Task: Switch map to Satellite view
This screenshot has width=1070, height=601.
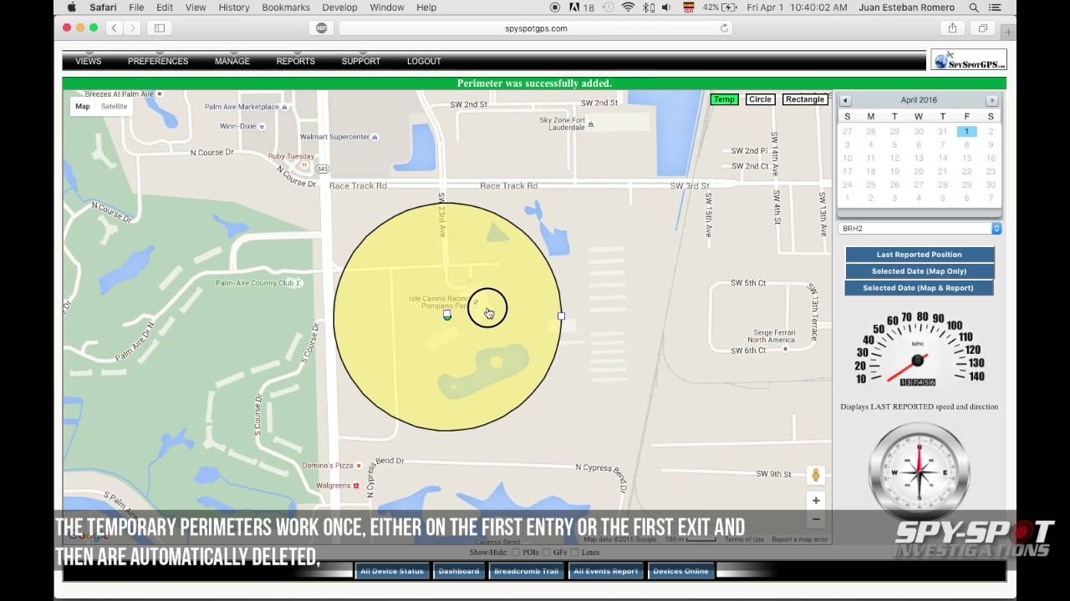Action: 114,106
